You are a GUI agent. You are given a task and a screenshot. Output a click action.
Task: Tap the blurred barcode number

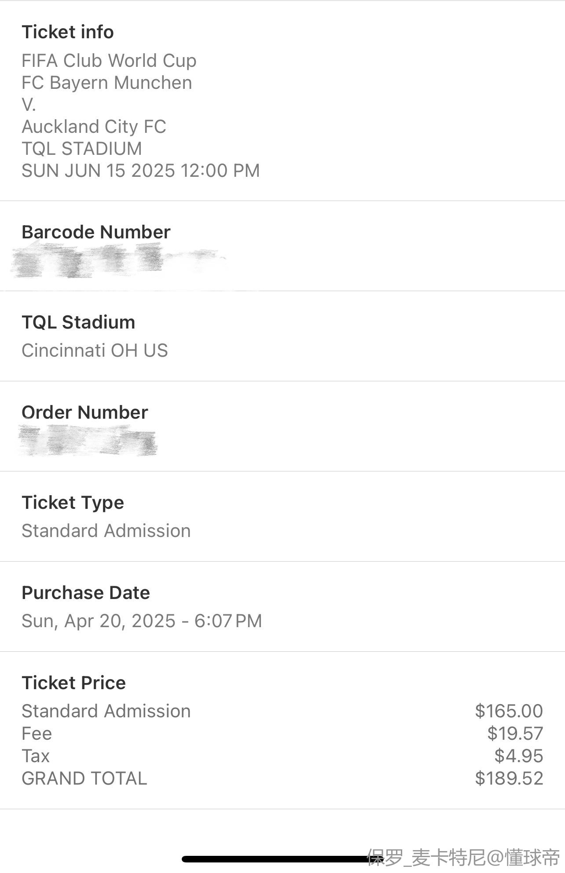(119, 262)
